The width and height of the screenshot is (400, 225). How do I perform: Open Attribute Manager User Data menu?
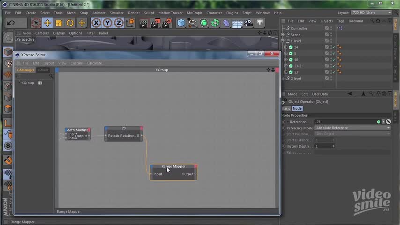pyautogui.click(x=319, y=94)
